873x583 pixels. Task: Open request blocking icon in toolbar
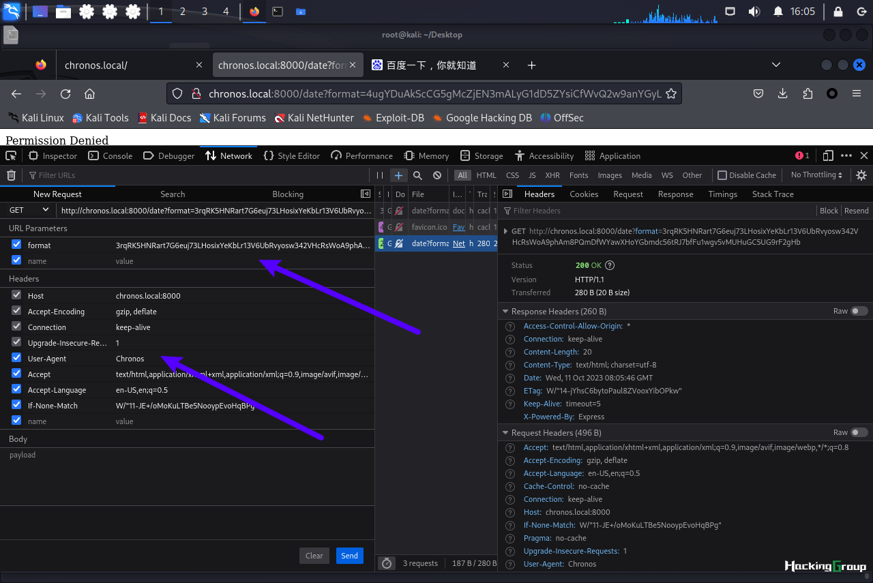click(x=437, y=175)
